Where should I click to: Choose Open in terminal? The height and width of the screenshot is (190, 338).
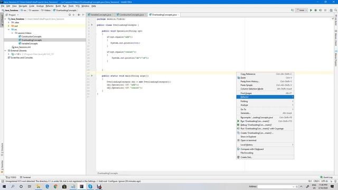265,140
